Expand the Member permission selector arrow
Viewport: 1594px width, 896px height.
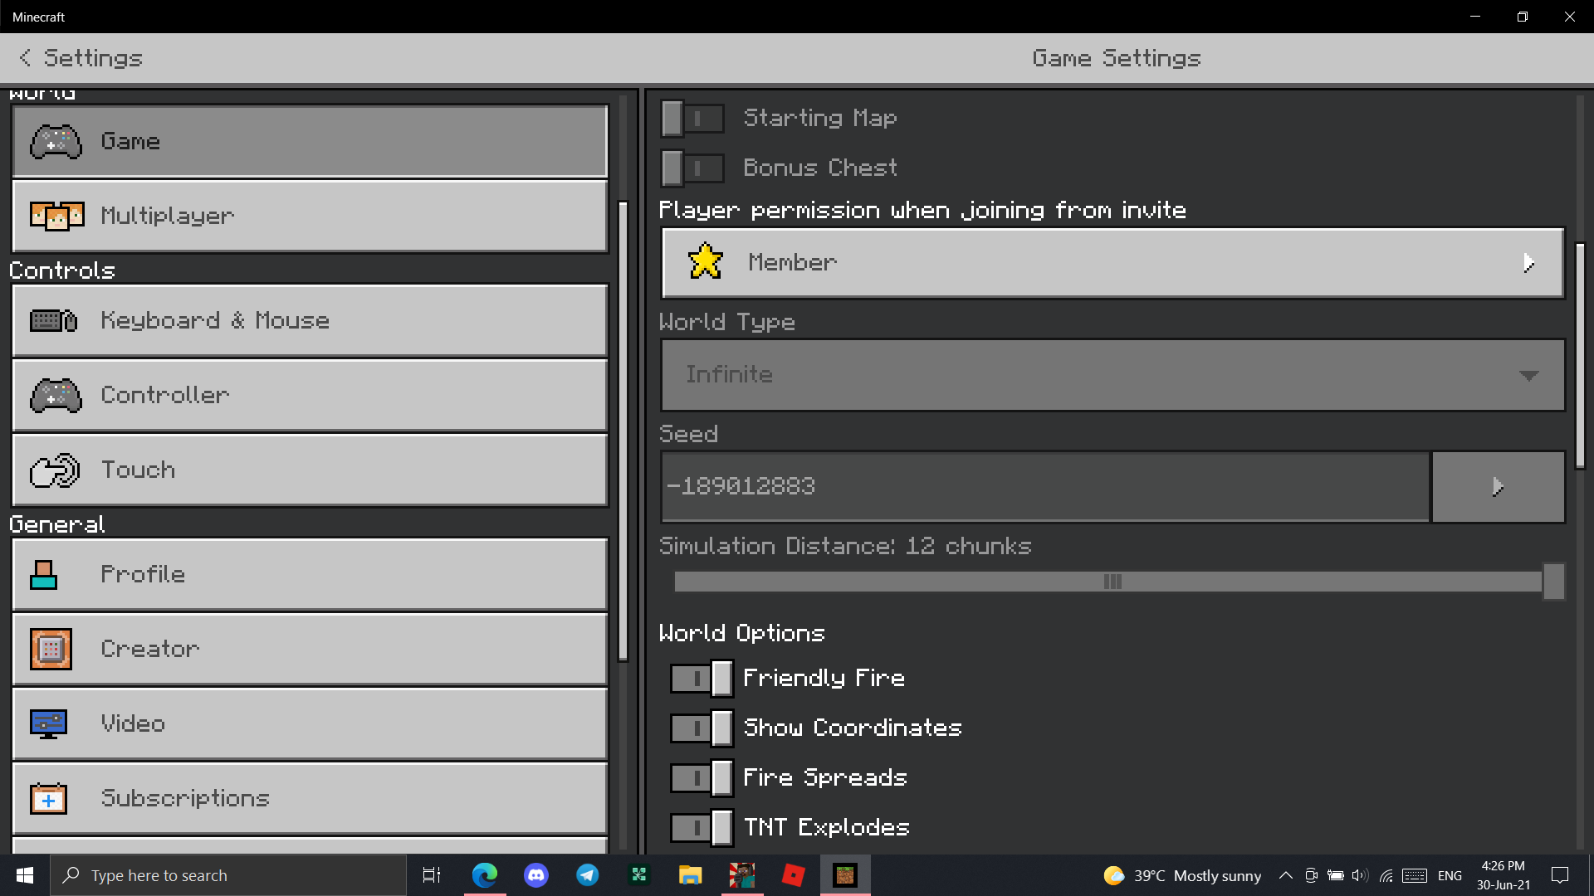(1528, 263)
